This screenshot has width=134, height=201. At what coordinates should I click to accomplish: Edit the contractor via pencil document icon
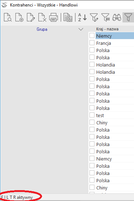coord(31,17)
